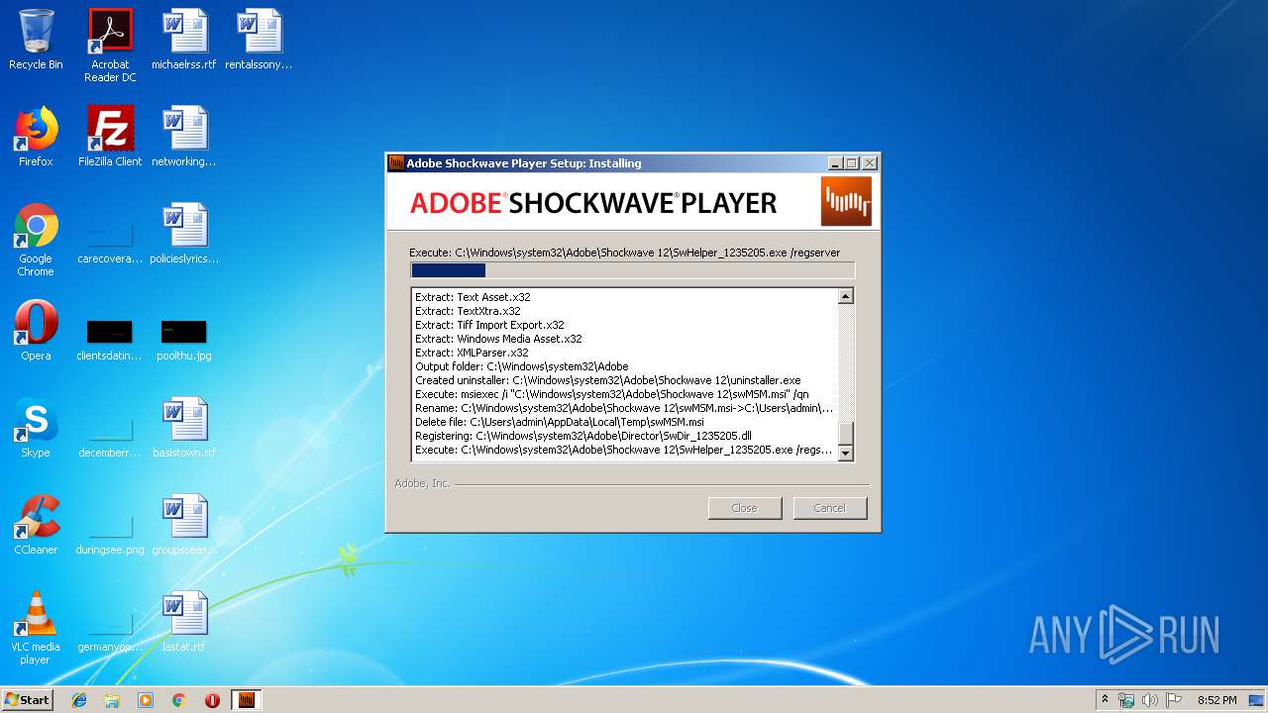
Task: Open FileZilla Client shortcut
Action: click(x=110, y=137)
